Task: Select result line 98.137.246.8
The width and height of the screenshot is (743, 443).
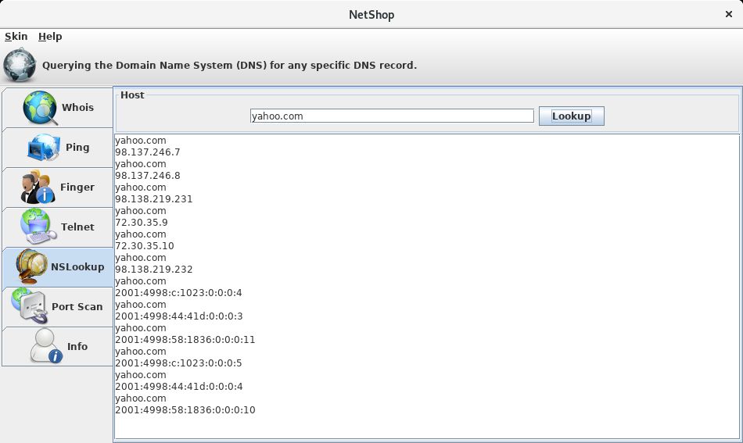Action: [147, 176]
